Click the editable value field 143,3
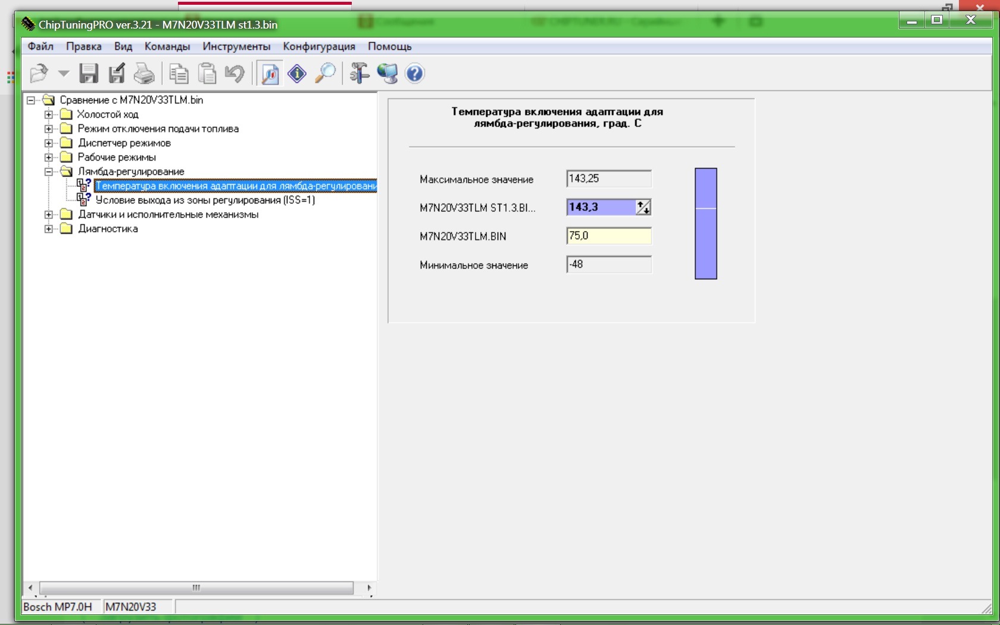Screen dimensions: 1000x625 pyautogui.click(x=601, y=207)
